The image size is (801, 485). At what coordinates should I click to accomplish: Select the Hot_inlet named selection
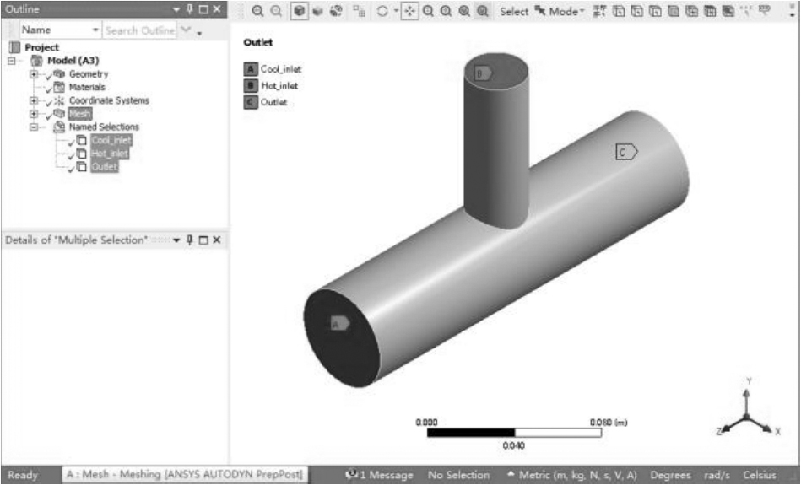(110, 154)
